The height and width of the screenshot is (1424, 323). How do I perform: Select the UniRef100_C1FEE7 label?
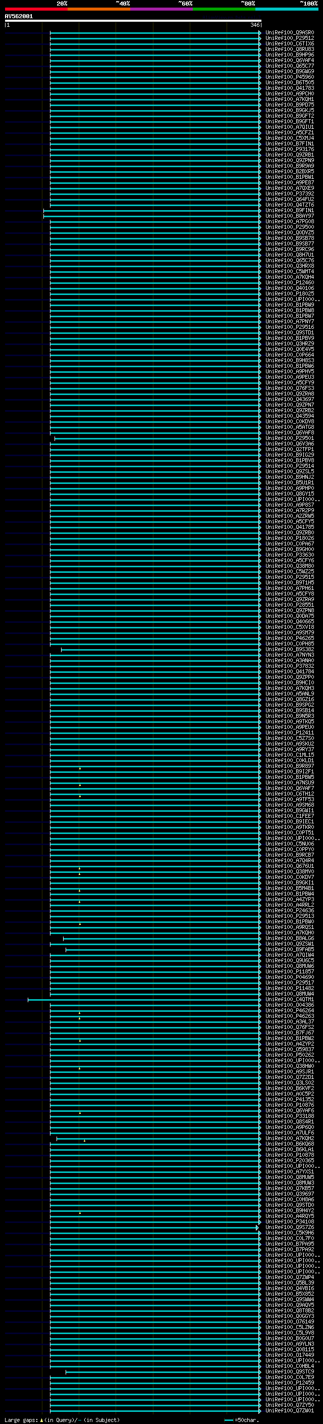point(289,816)
